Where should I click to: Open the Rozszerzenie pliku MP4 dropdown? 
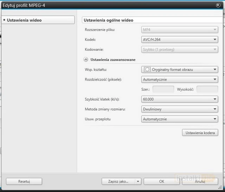pyautogui.click(x=179, y=30)
